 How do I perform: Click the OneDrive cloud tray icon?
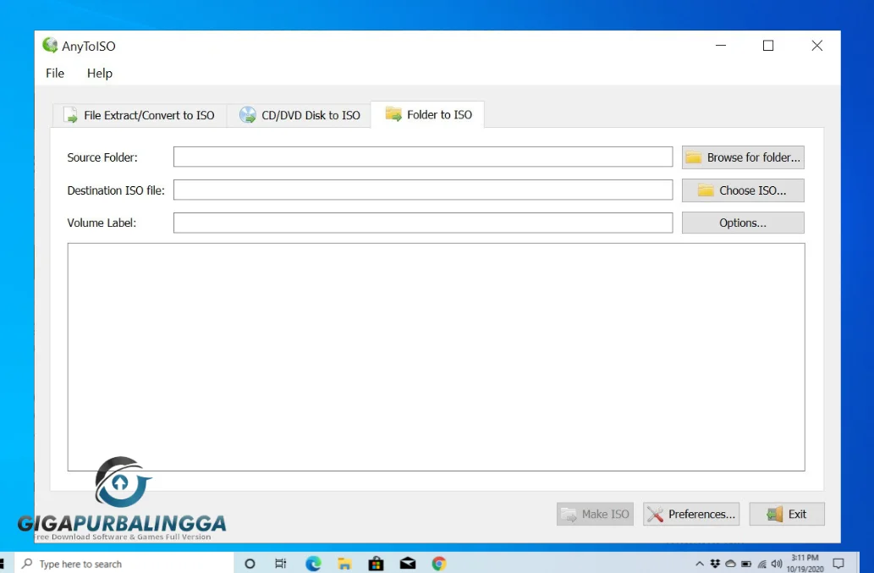point(730,564)
